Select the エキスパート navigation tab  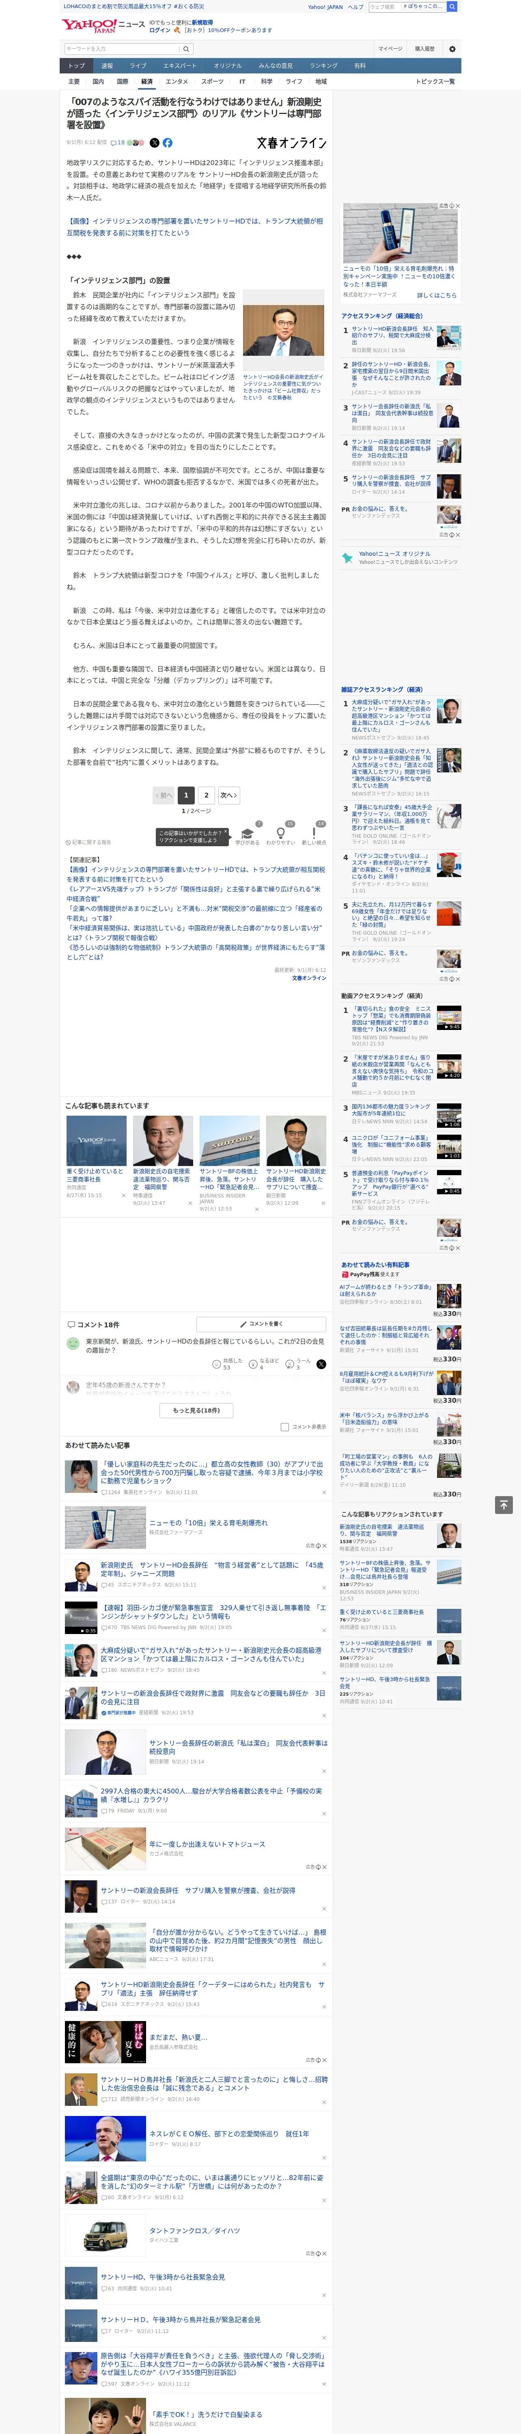[x=180, y=65]
